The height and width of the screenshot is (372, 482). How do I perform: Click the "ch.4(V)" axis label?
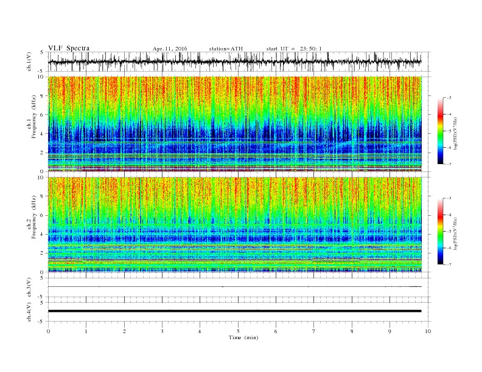click(29, 312)
